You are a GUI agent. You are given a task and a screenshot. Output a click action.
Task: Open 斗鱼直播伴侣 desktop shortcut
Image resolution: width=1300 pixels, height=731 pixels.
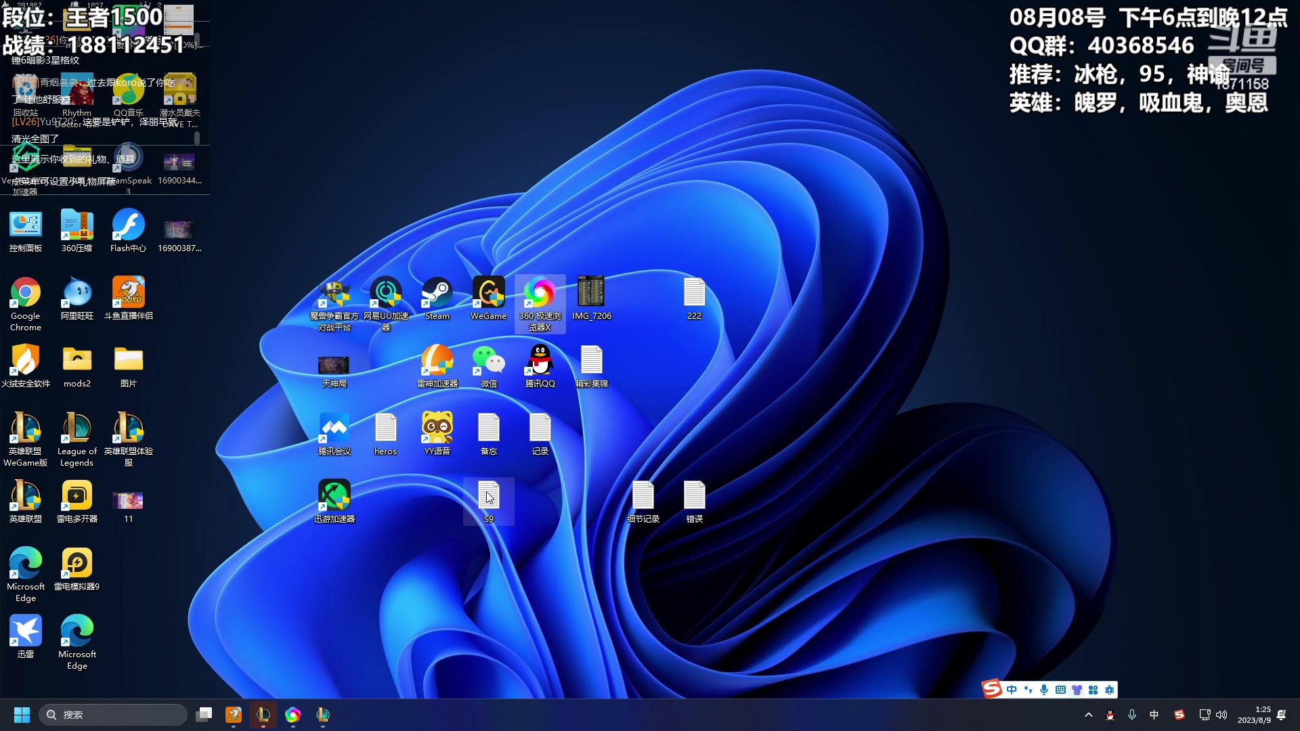[x=129, y=298]
